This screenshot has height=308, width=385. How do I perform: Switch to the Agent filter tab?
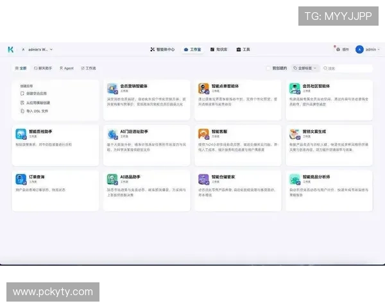(x=67, y=68)
